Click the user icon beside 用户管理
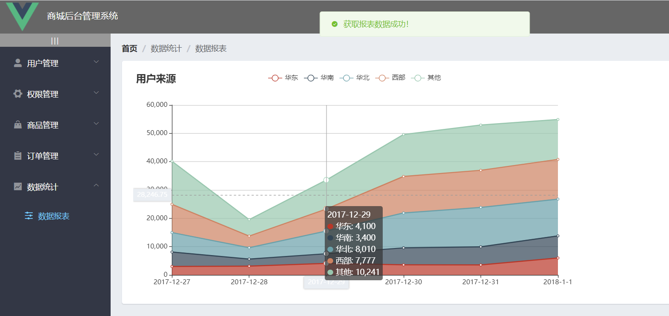Viewport: 669px width, 316px height. 18,63
